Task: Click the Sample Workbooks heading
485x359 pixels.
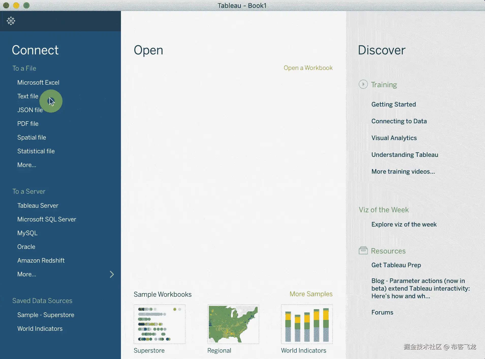Action: coord(163,294)
